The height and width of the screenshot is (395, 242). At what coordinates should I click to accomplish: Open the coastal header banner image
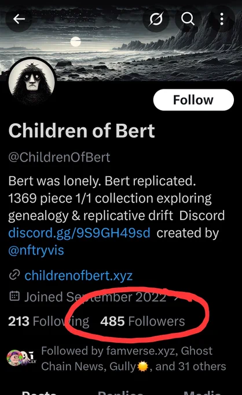pyautogui.click(x=121, y=40)
